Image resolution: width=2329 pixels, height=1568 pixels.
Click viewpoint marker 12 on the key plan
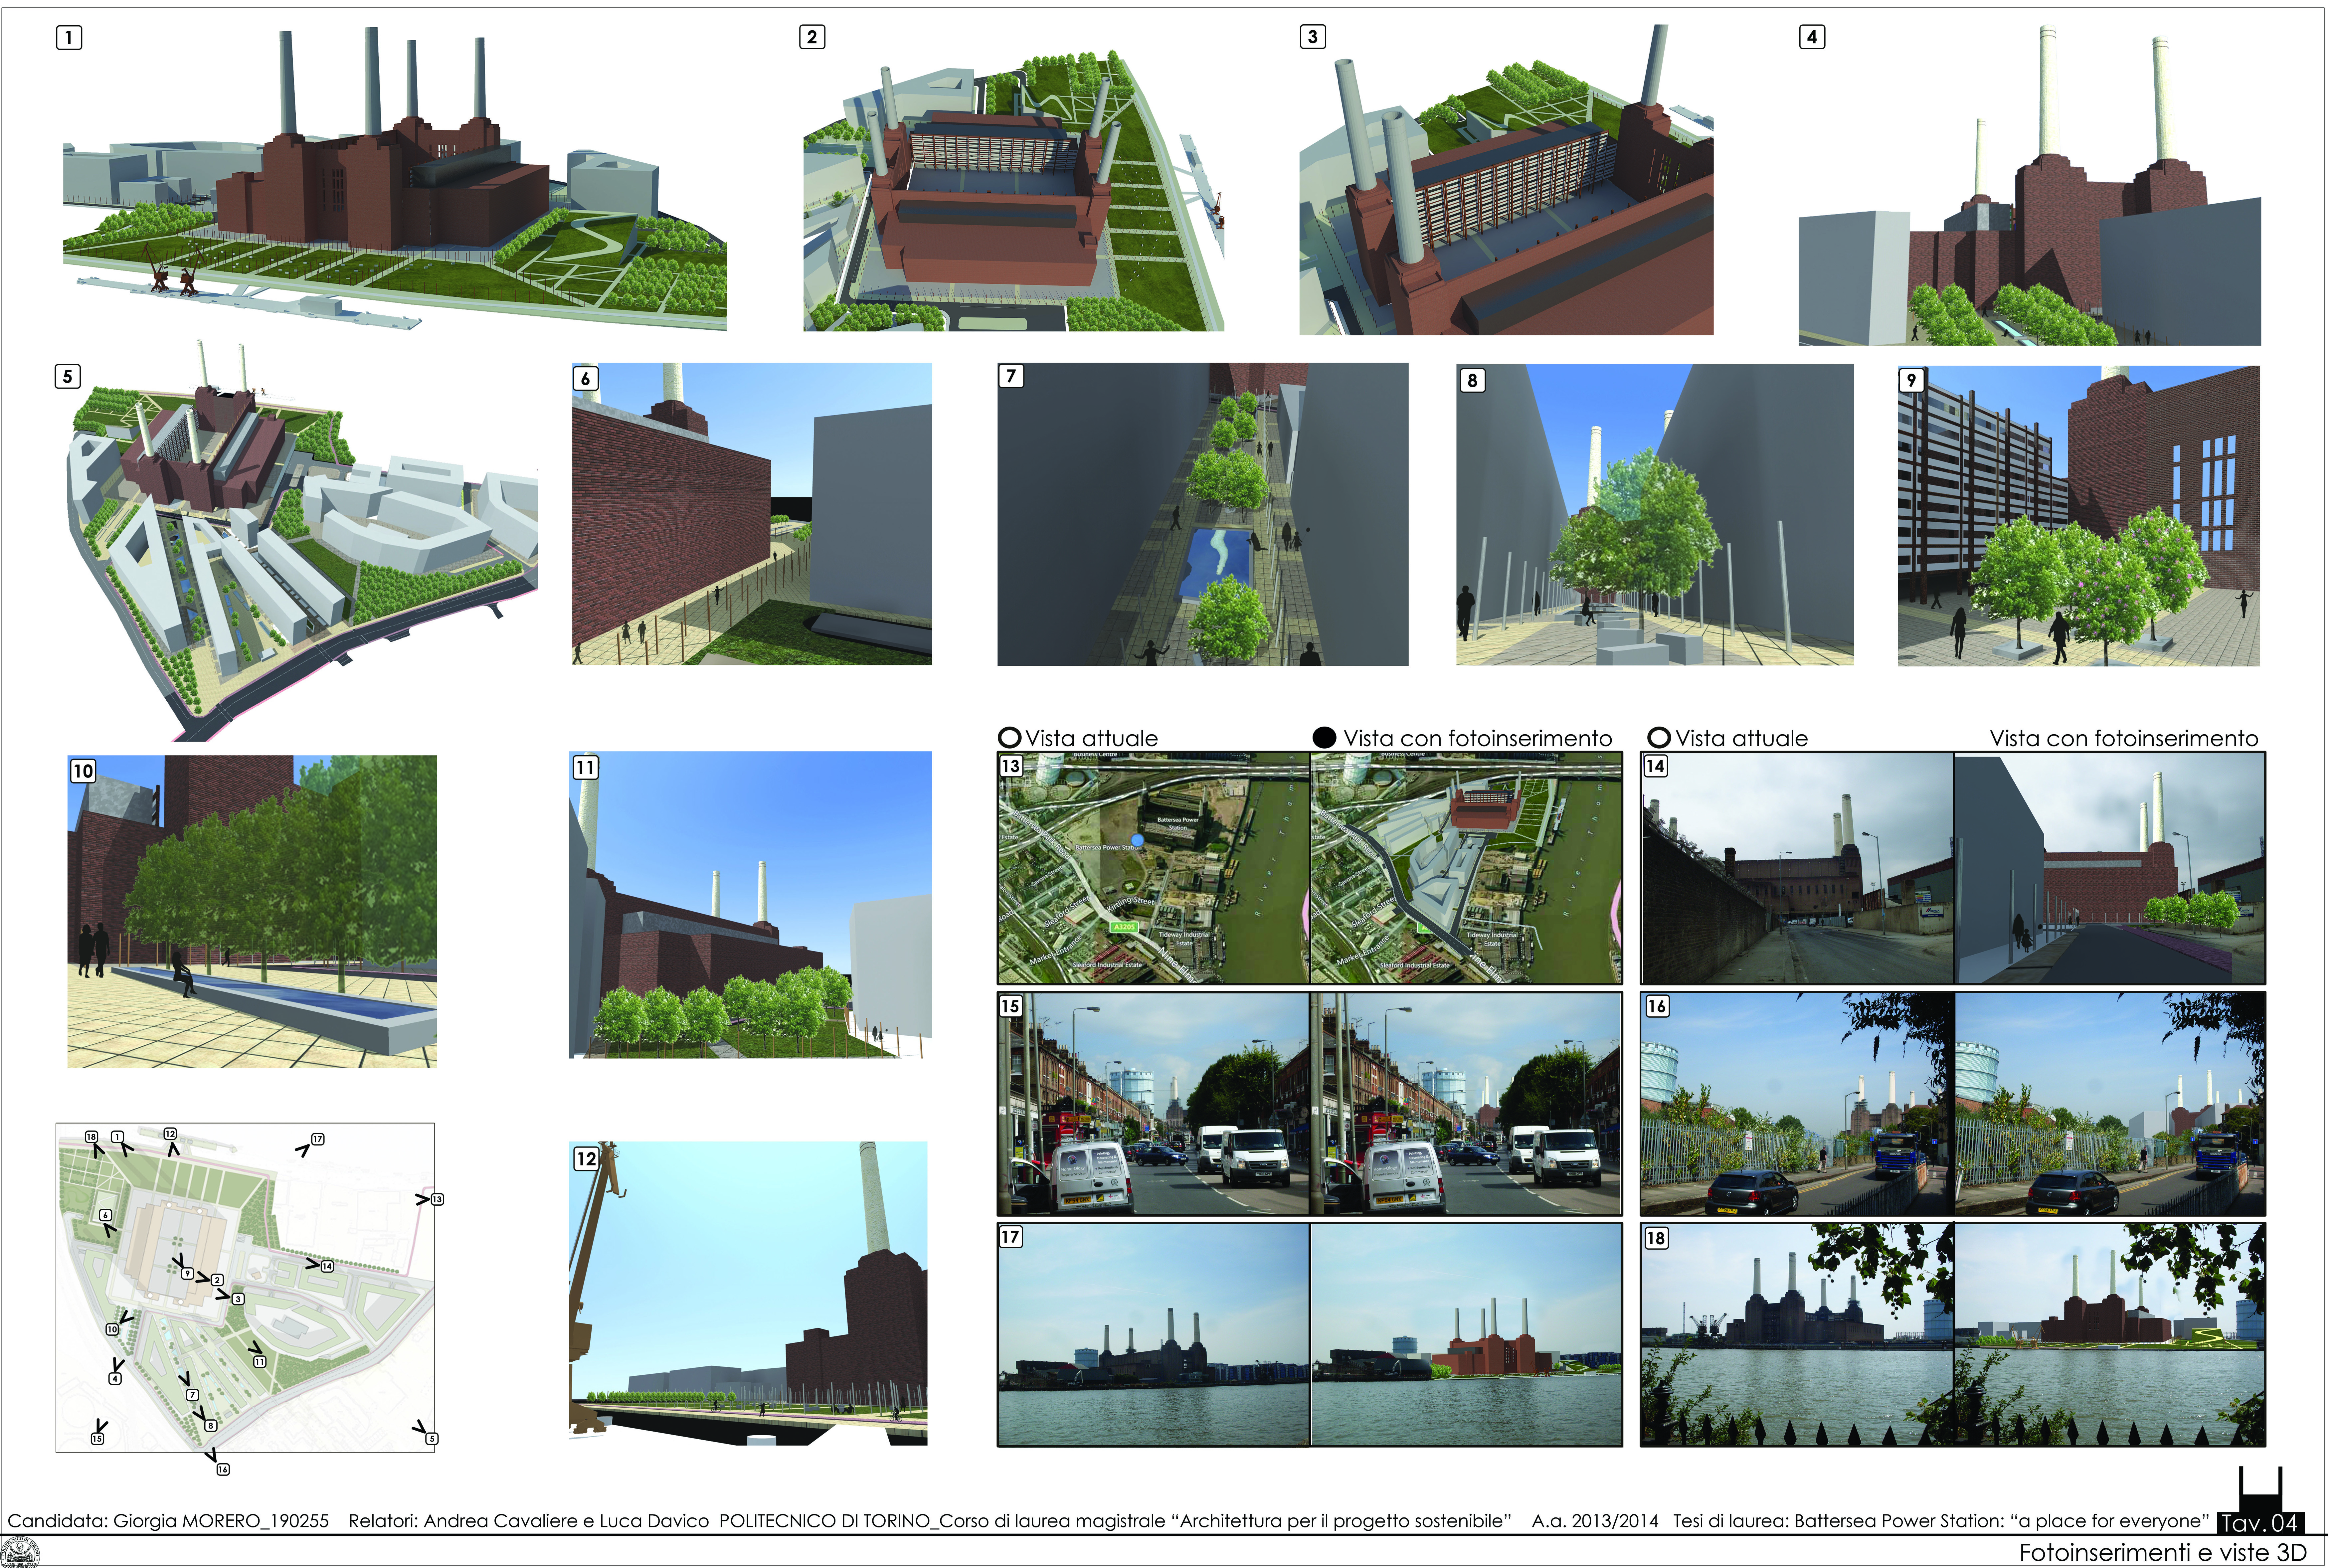coord(170,1134)
